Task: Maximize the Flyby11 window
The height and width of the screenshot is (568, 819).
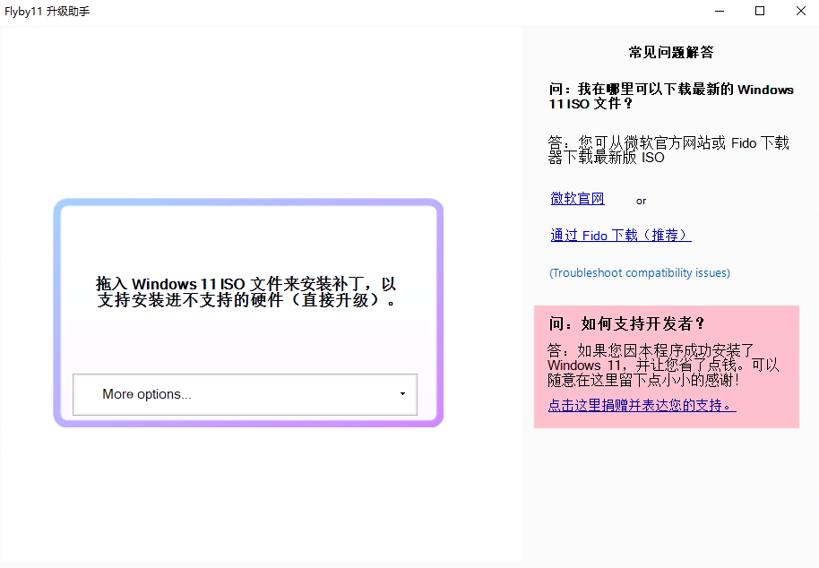Action: (760, 11)
